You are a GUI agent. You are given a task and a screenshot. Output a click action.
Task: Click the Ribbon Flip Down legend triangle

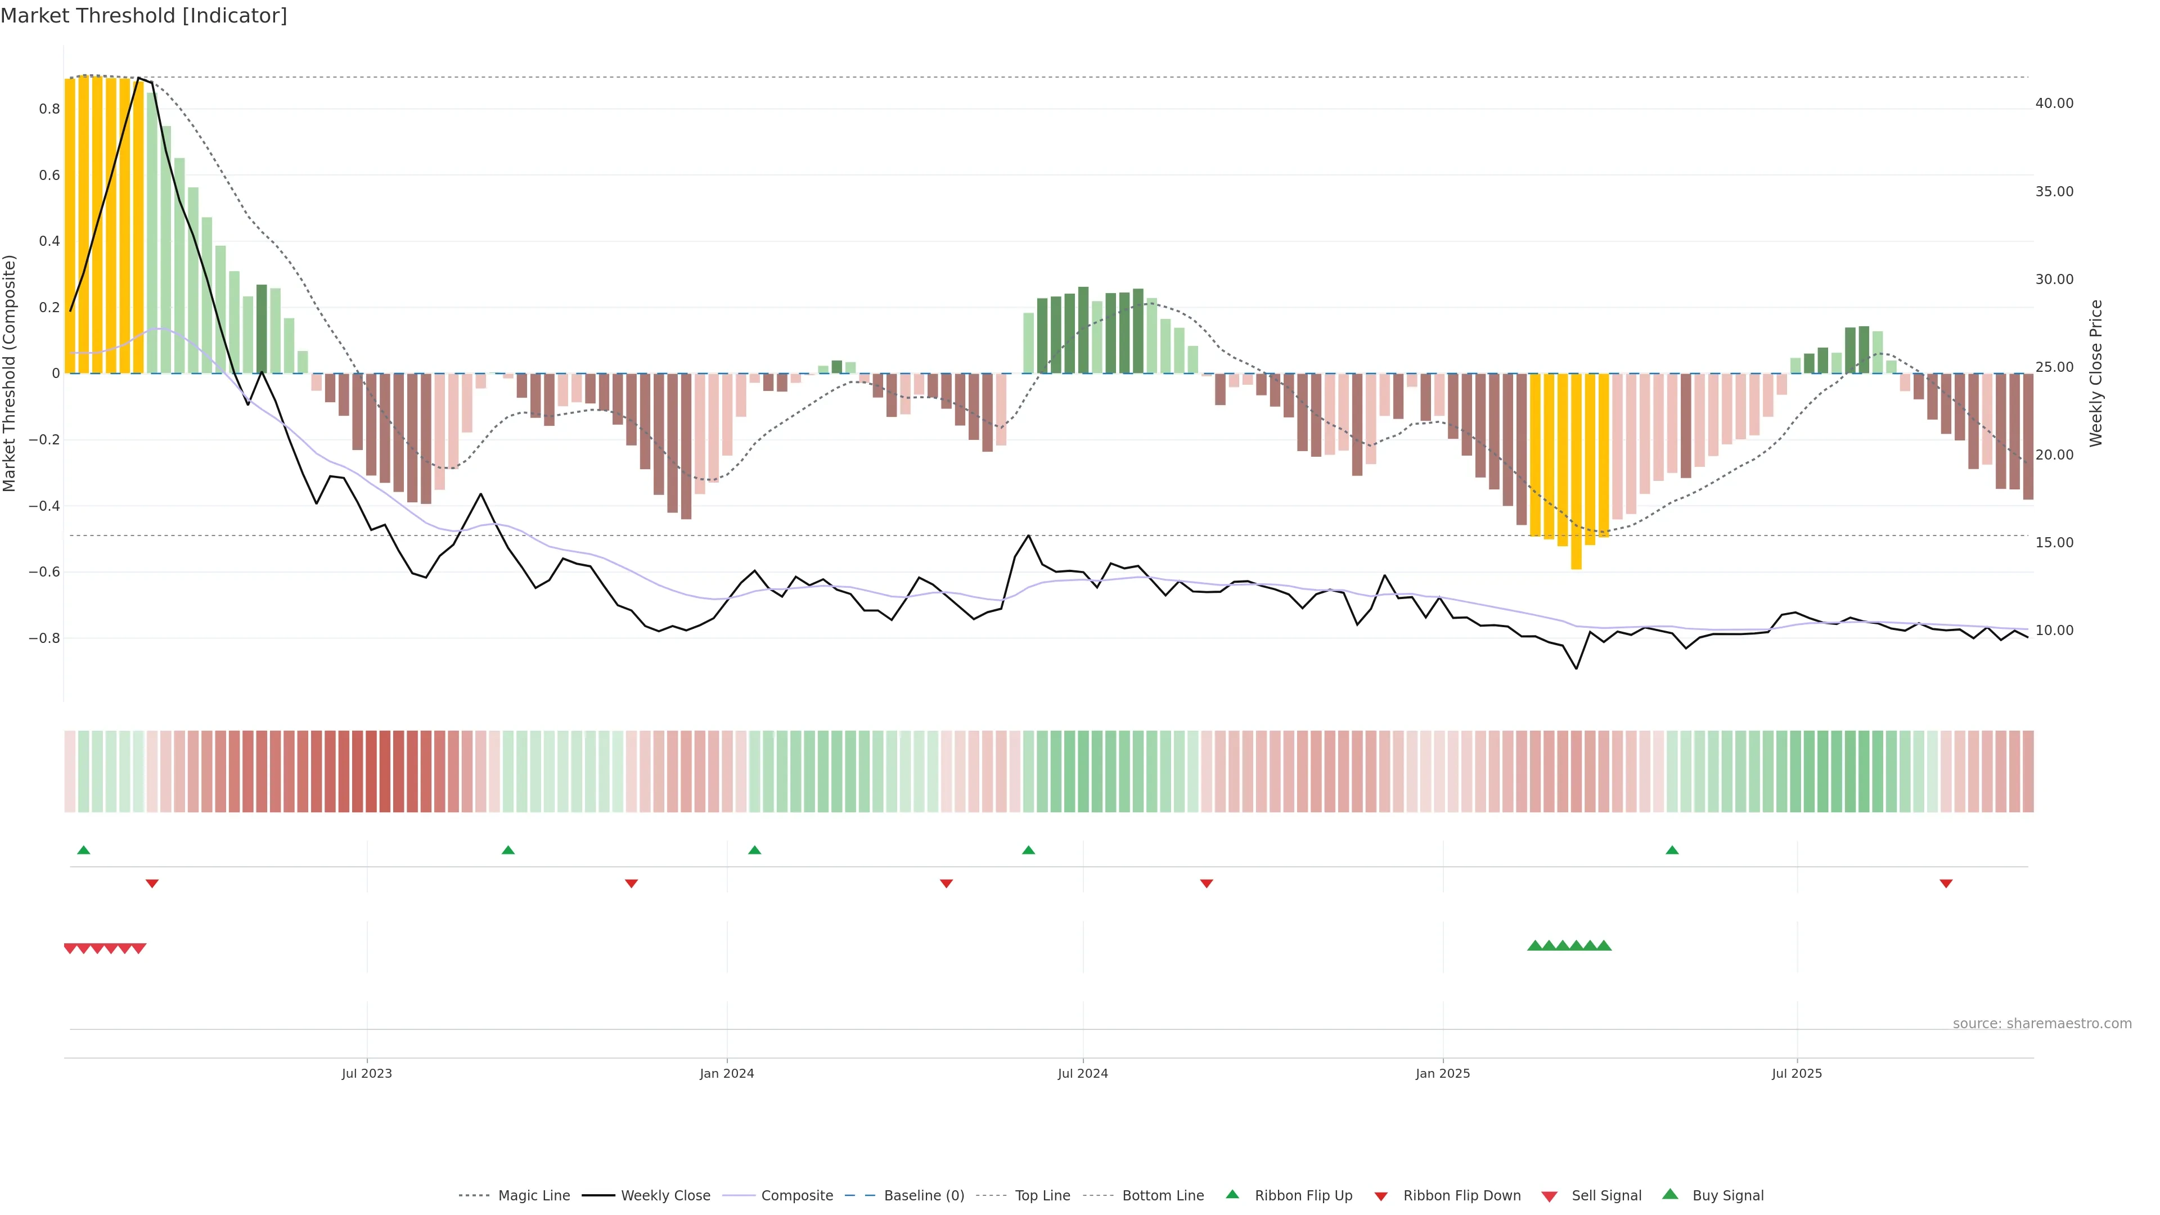click(x=1380, y=1196)
